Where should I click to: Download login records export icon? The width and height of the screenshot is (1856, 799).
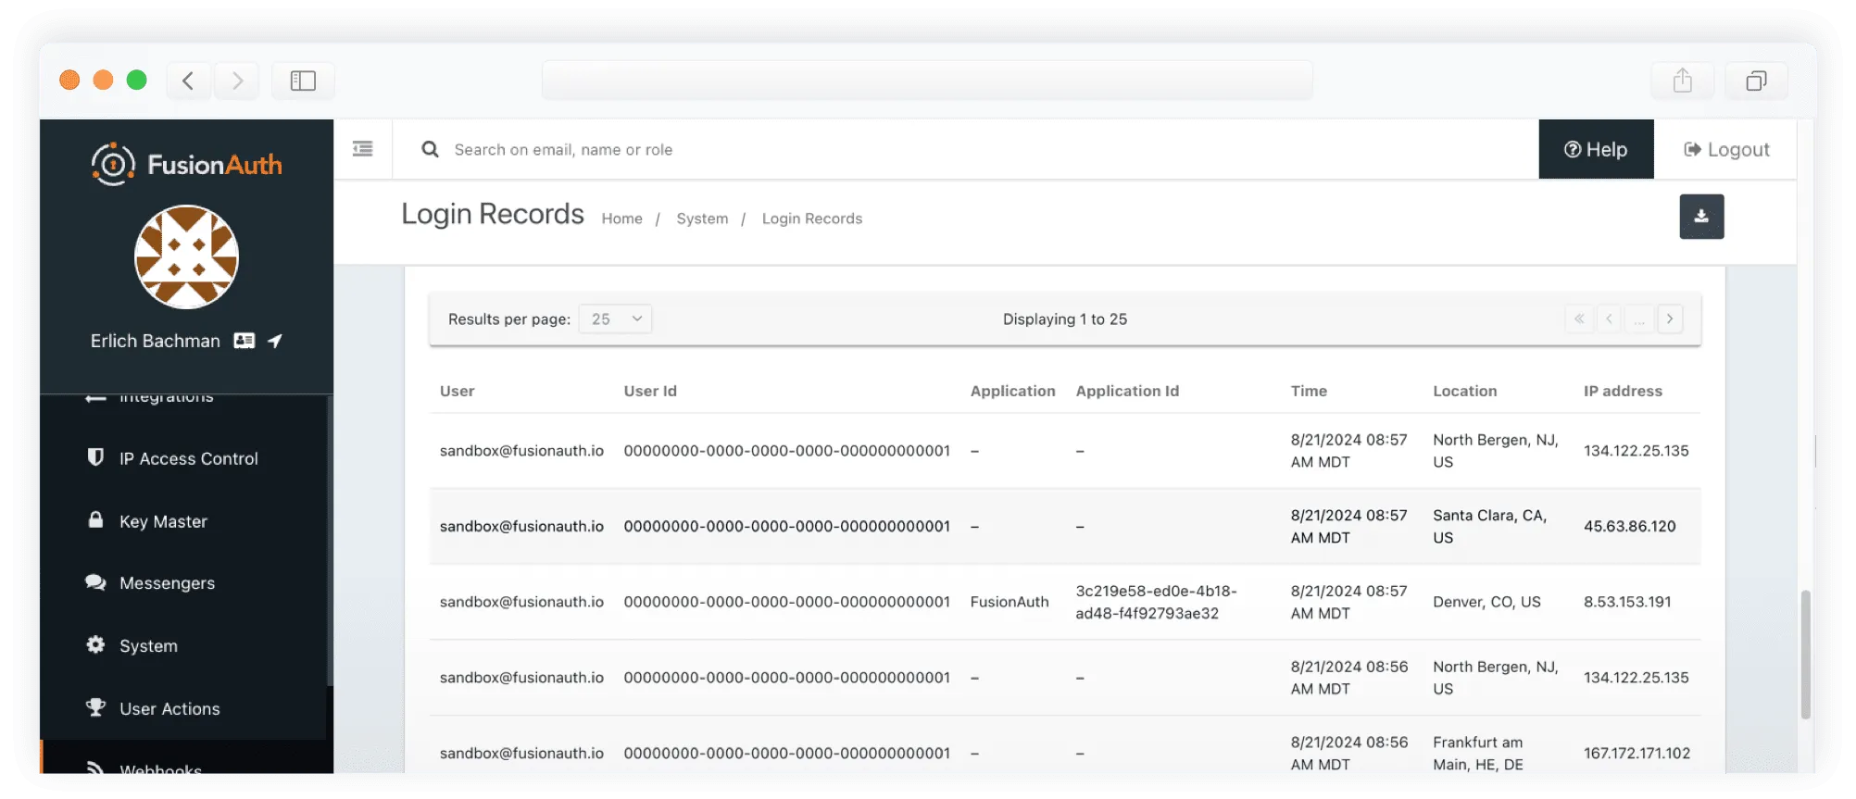coord(1701,217)
